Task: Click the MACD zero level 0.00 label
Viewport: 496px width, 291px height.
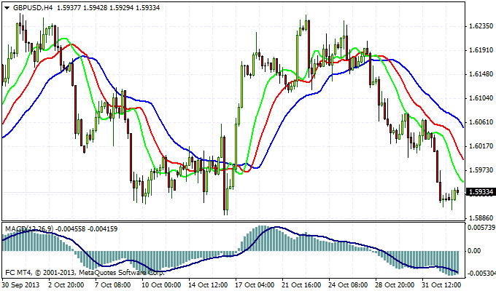Action: (474, 251)
